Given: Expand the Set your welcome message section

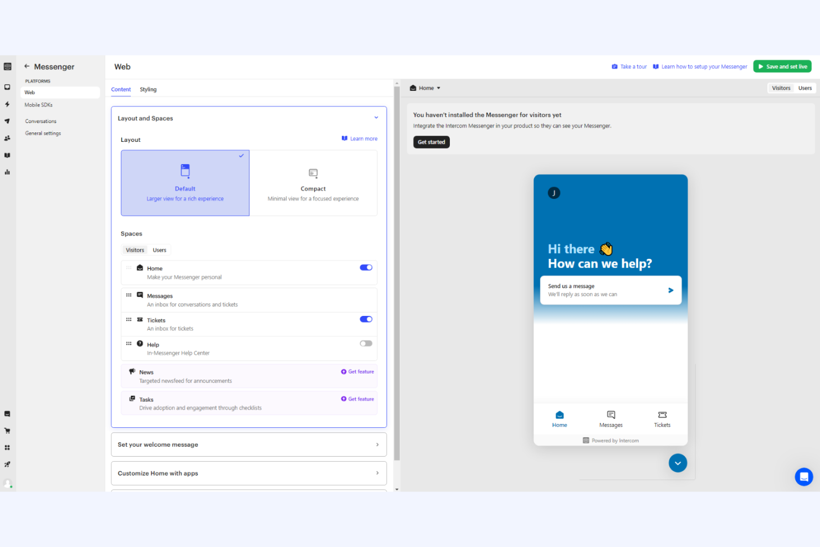Looking at the screenshot, I should (248, 444).
